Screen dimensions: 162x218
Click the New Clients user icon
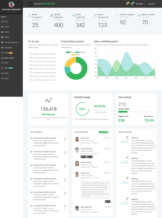click(30, 15)
